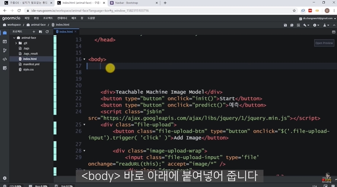Screen dimensions: 337x187
Task: Click the new folder icon in project panel
Action: (40, 32)
